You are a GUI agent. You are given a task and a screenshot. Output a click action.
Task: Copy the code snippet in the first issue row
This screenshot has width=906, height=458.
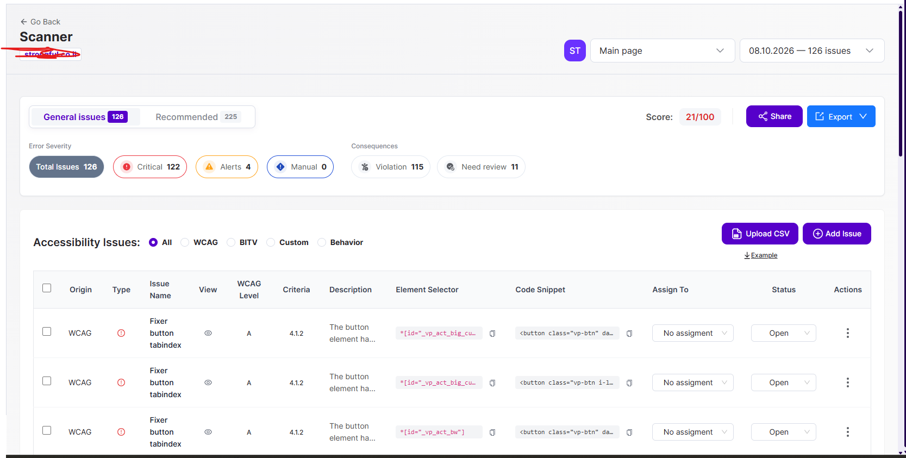point(629,334)
